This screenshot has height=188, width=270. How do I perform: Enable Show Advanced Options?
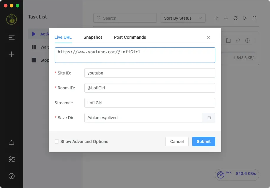pos(57,142)
